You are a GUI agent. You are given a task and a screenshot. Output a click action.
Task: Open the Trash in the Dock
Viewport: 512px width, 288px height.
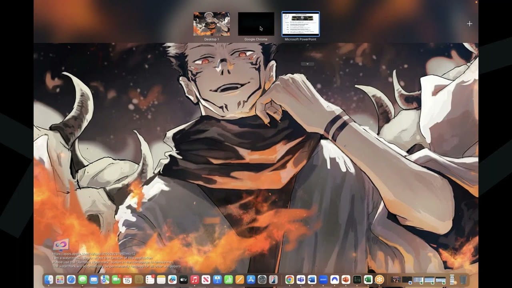pos(463,280)
